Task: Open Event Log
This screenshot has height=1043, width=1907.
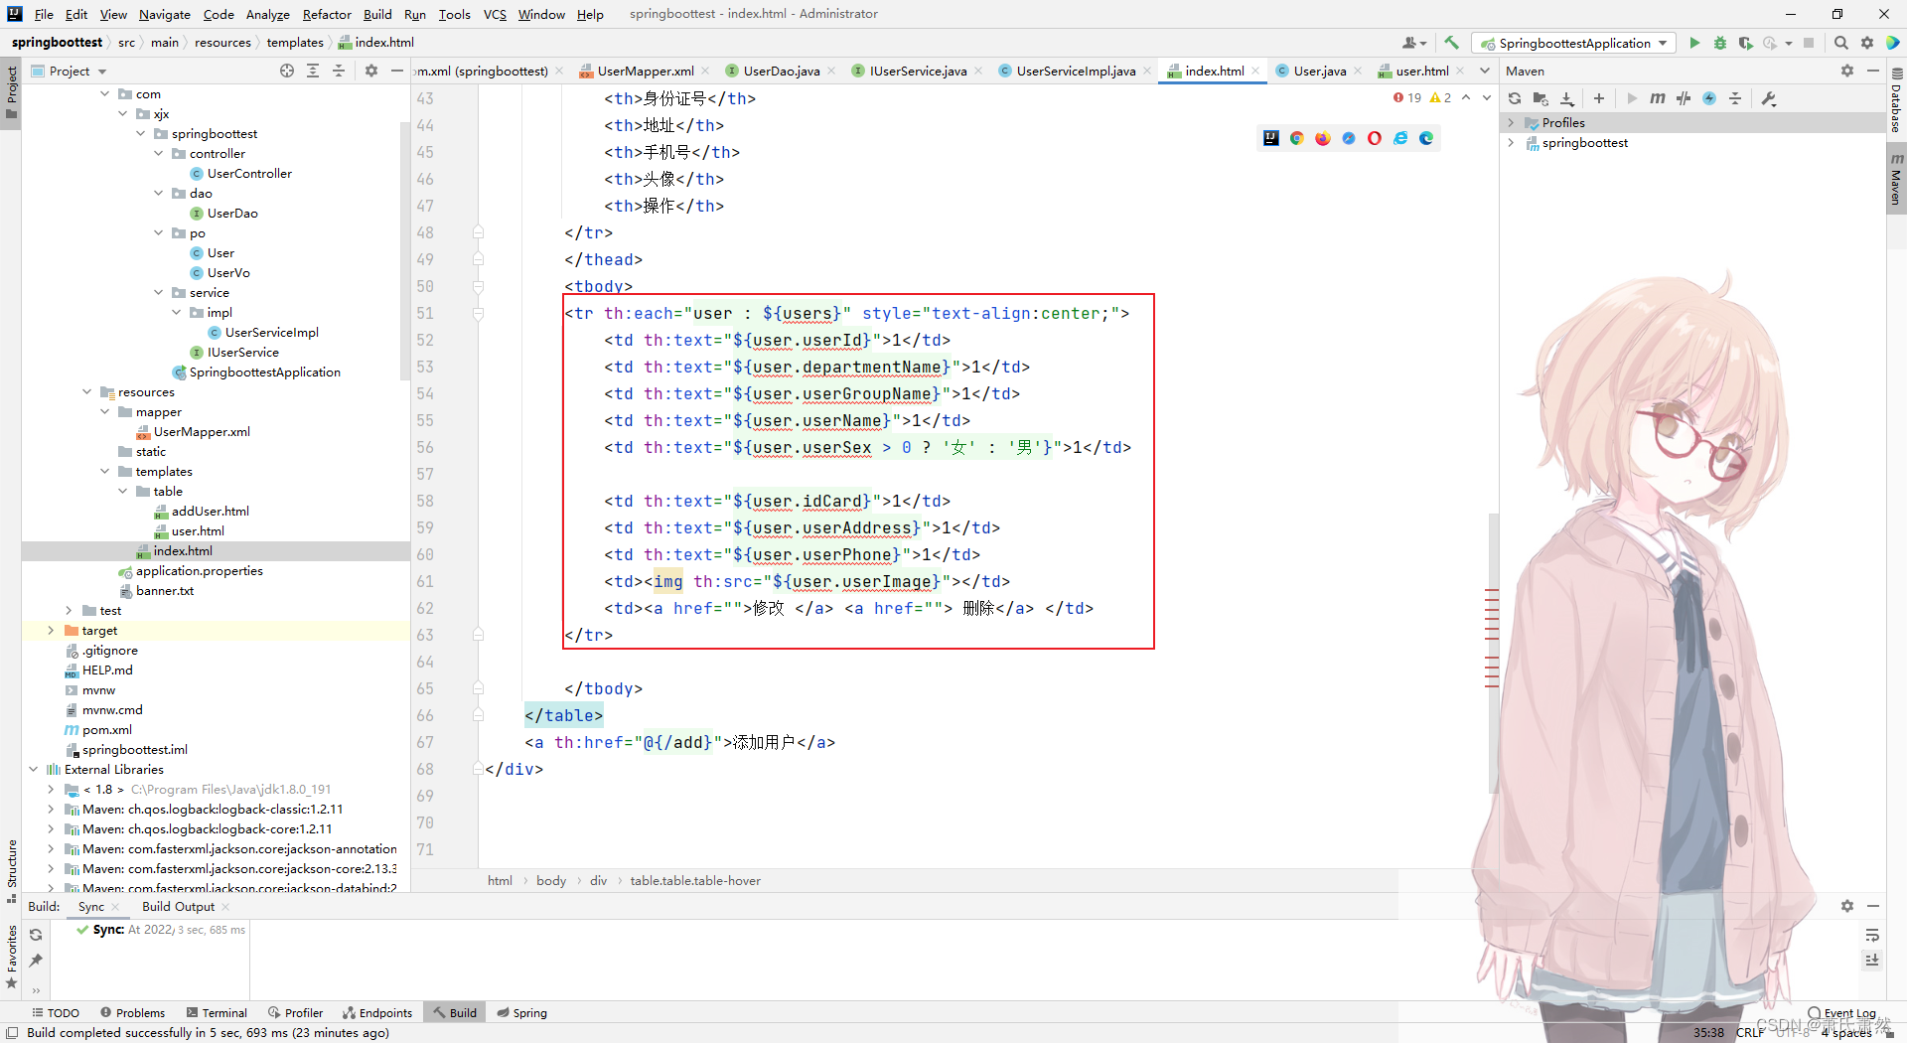Action: click(x=1842, y=1013)
